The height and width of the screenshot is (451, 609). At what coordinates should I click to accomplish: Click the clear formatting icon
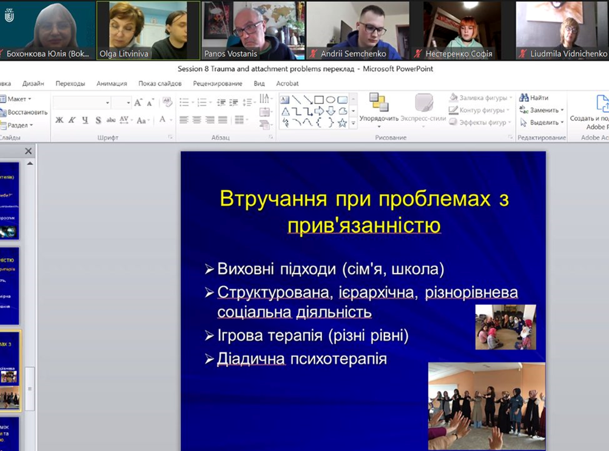(x=167, y=102)
